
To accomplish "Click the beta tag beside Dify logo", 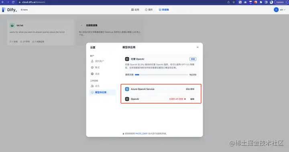I will pyautogui.click(x=24, y=10).
